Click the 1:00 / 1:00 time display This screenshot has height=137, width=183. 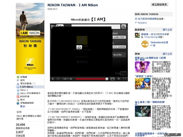(x=67, y=79)
